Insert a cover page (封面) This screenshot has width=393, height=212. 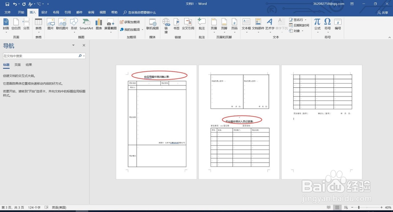pyautogui.click(x=6, y=25)
